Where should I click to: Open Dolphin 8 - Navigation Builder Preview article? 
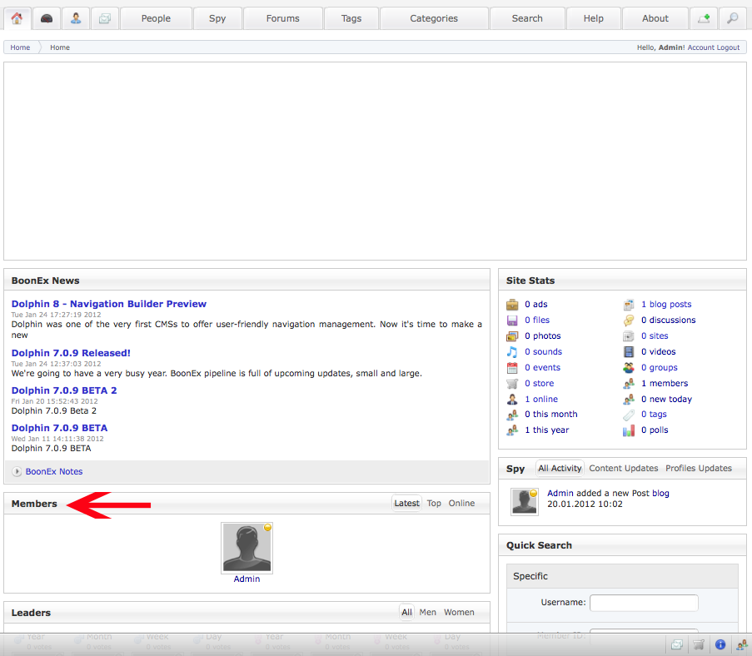(109, 304)
